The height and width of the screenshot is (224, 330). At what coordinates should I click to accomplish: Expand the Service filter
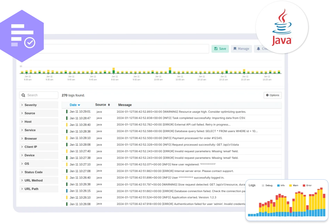click(39, 130)
